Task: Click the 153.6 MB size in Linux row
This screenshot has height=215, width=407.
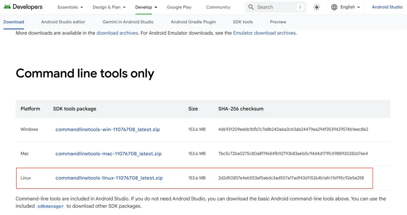Action: (x=197, y=178)
